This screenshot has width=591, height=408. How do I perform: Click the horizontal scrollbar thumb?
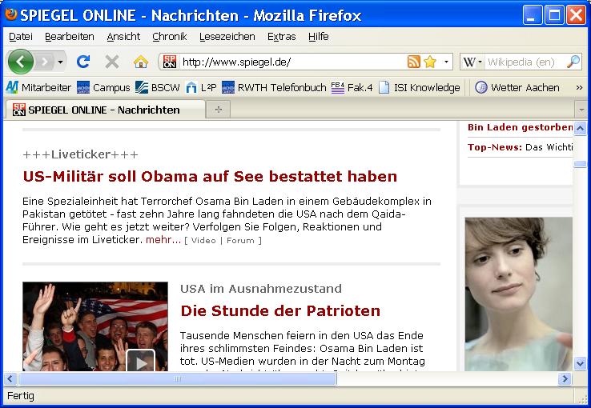coord(177,378)
